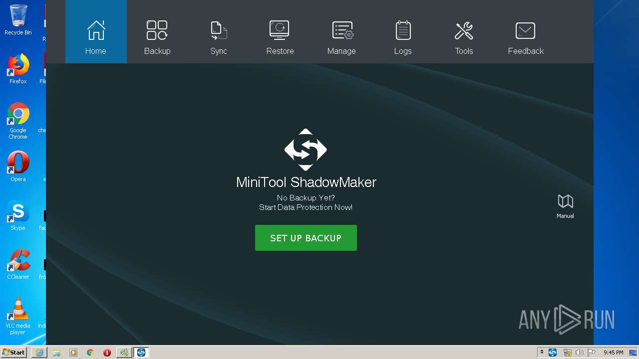Open the network tray icon
639x359 pixels.
[567, 353]
